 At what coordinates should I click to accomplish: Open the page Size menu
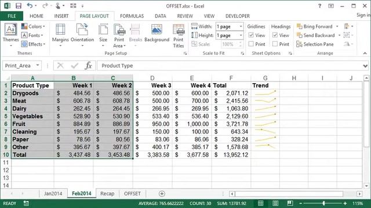[103, 35]
